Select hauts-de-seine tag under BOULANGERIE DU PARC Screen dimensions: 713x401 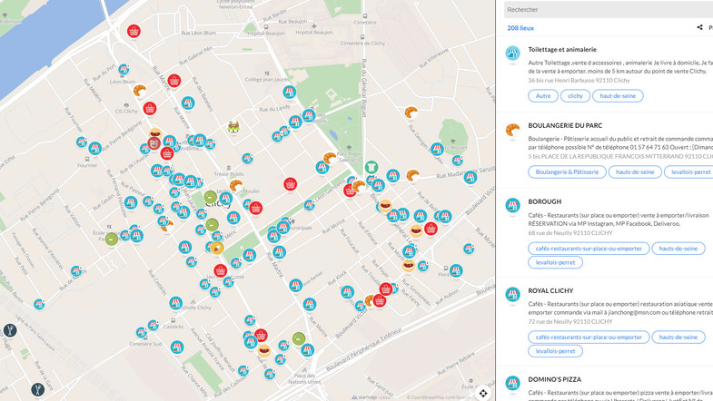(x=635, y=172)
